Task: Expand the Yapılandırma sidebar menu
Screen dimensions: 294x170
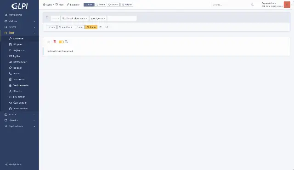Action: [x=19, y=126]
